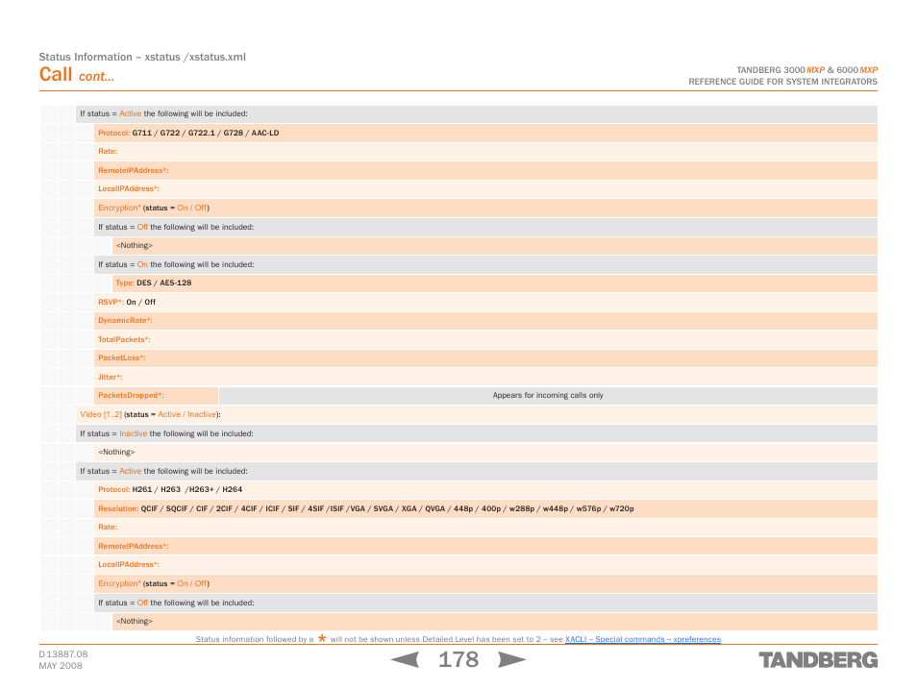The image size is (917, 690).
Task: Select the 'PacketsDropped*:' cell
Action: tap(156, 395)
